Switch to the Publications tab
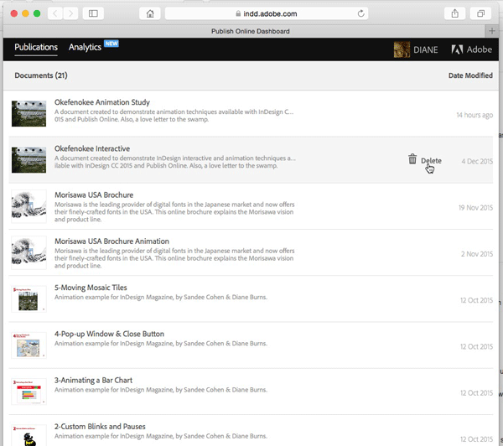The image size is (503, 446). 36,48
